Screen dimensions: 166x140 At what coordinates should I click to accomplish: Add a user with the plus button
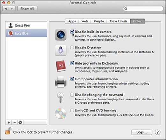coord(9,123)
